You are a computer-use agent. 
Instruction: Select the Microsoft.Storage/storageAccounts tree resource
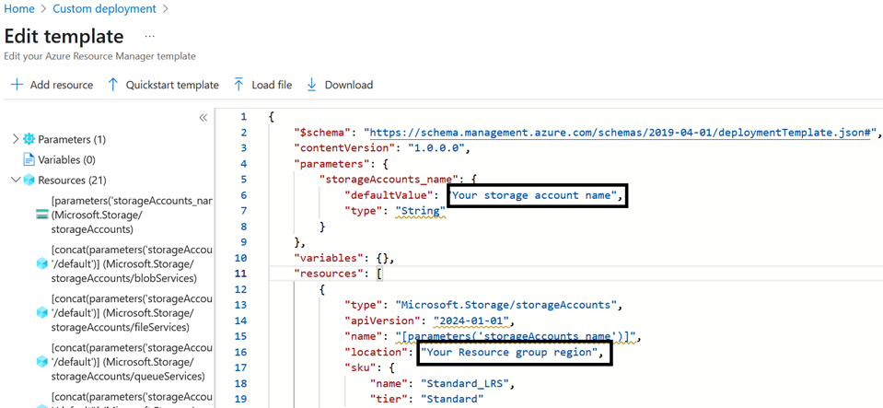[132, 216]
